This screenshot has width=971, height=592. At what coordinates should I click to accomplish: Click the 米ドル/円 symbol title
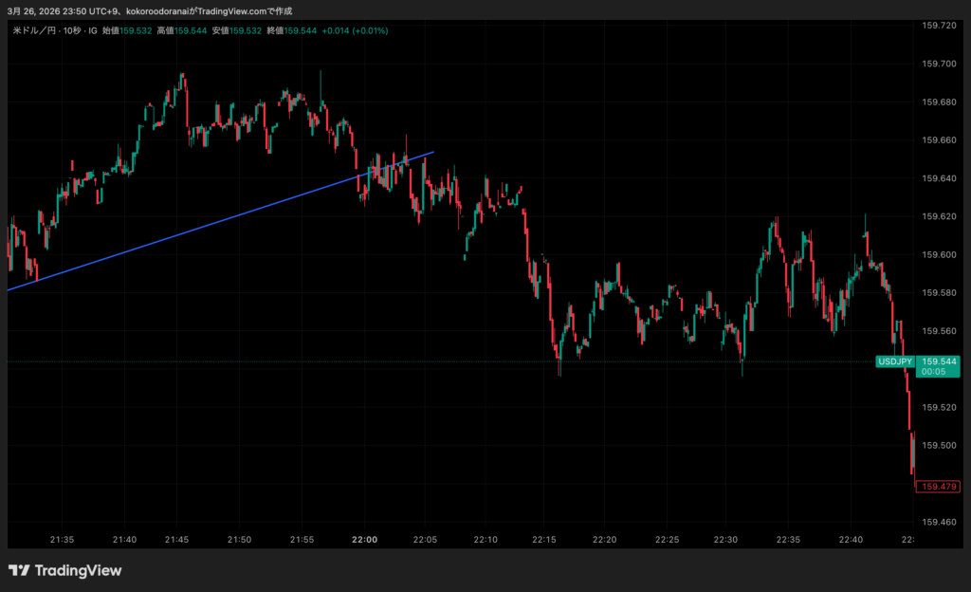pyautogui.click(x=32, y=30)
